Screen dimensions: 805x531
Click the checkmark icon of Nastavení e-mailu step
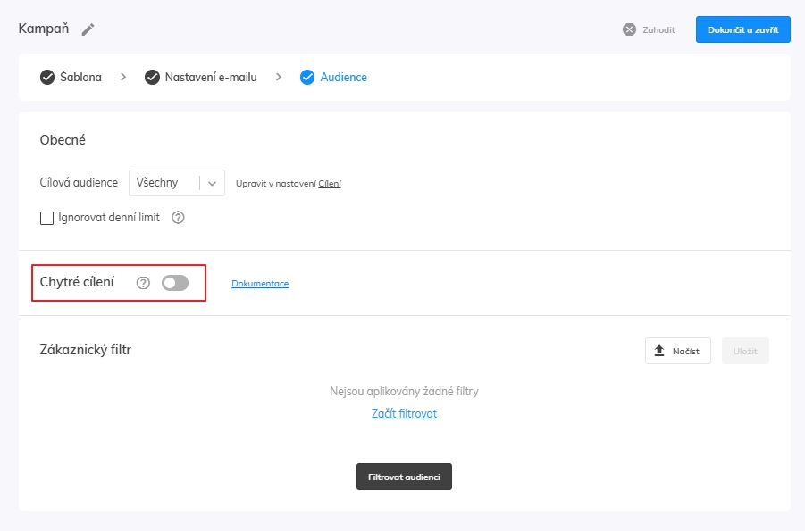tap(152, 78)
